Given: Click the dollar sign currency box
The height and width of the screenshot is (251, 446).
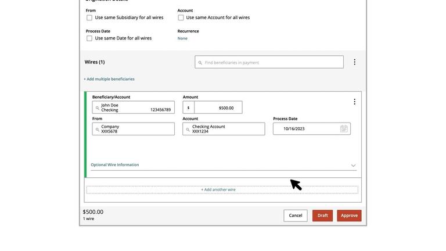Looking at the screenshot, I should click(188, 108).
